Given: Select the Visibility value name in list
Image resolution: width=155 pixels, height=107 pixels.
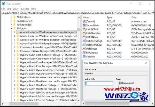Looking at the screenshot, I should tap(90, 57).
